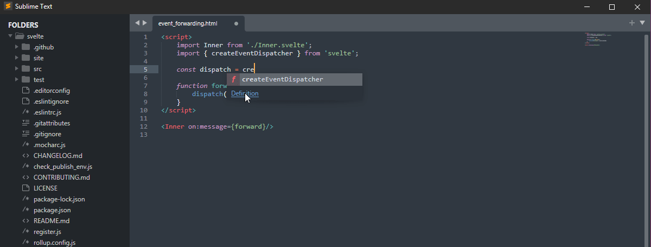Add a new tab with plus button
Viewport: 651px width, 247px height.
[632, 23]
